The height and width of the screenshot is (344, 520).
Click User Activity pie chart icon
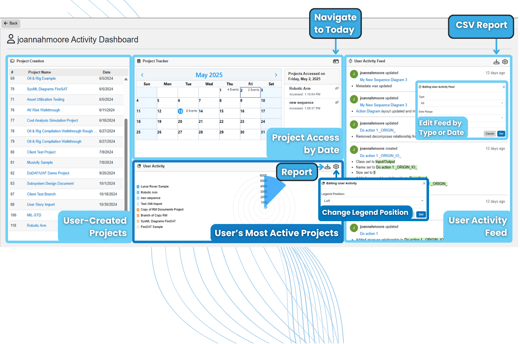(x=139, y=166)
